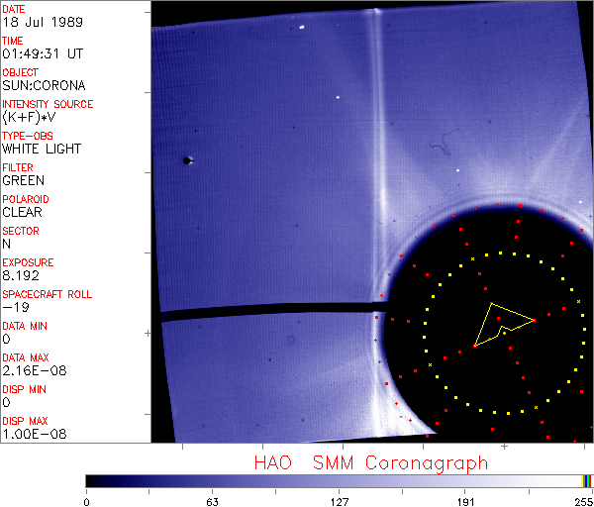
Task: Select the 2.16E-08 data max value
Action: pos(35,370)
